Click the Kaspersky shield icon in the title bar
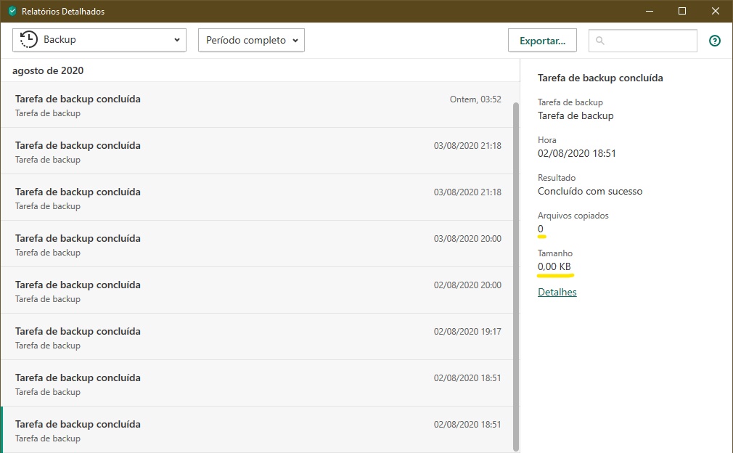 12,11
